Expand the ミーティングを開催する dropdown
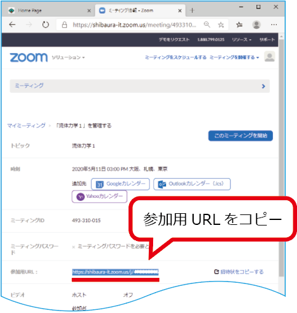Viewport: 297px width, 313px height. [234, 57]
